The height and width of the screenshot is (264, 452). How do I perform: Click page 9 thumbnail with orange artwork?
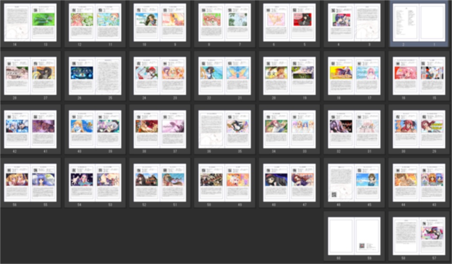pos(173,22)
